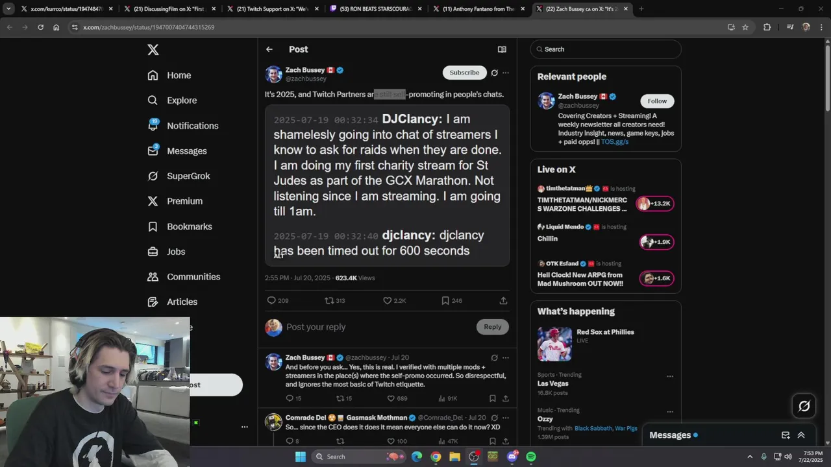Open Notifications in the sidebar
Screen dimensions: 831x467
[183, 126]
